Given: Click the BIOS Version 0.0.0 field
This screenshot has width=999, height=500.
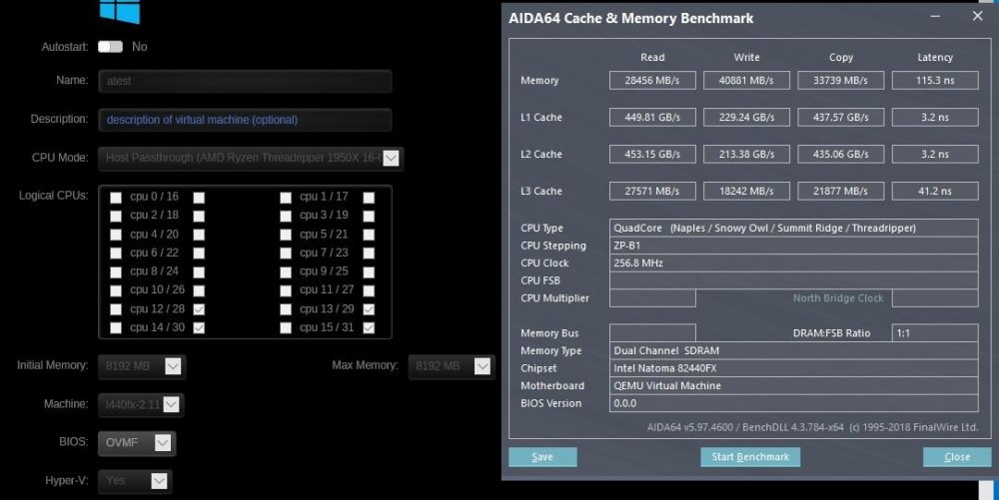Looking at the screenshot, I should click(794, 403).
